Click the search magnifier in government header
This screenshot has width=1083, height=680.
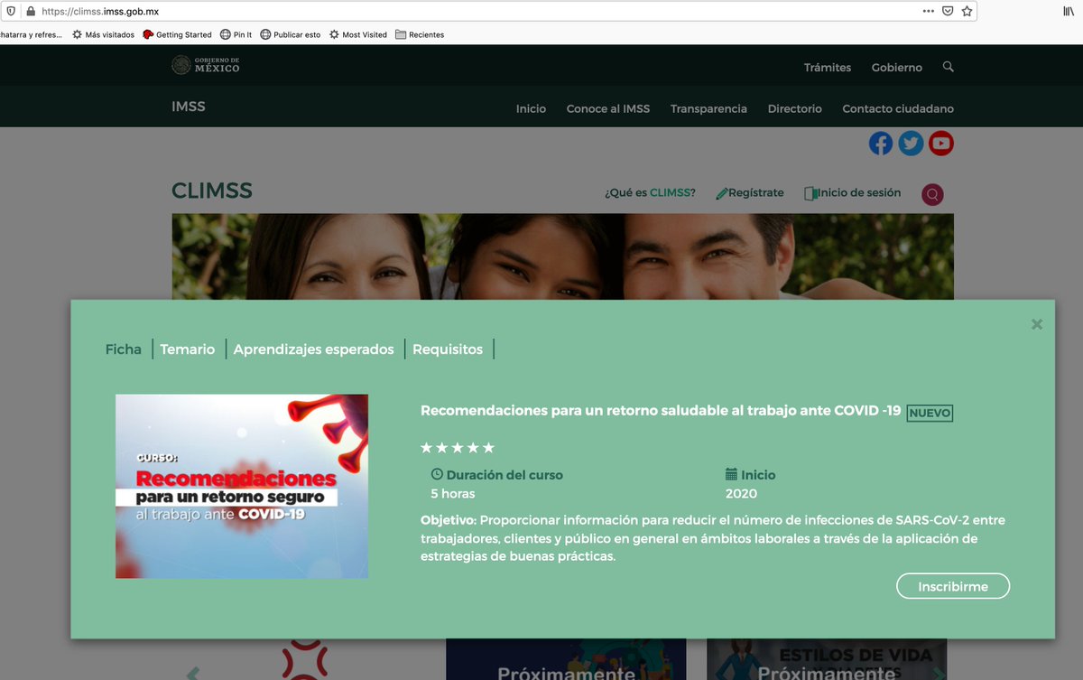click(948, 67)
